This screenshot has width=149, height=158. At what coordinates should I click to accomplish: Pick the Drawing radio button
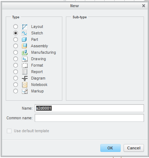click(15, 59)
